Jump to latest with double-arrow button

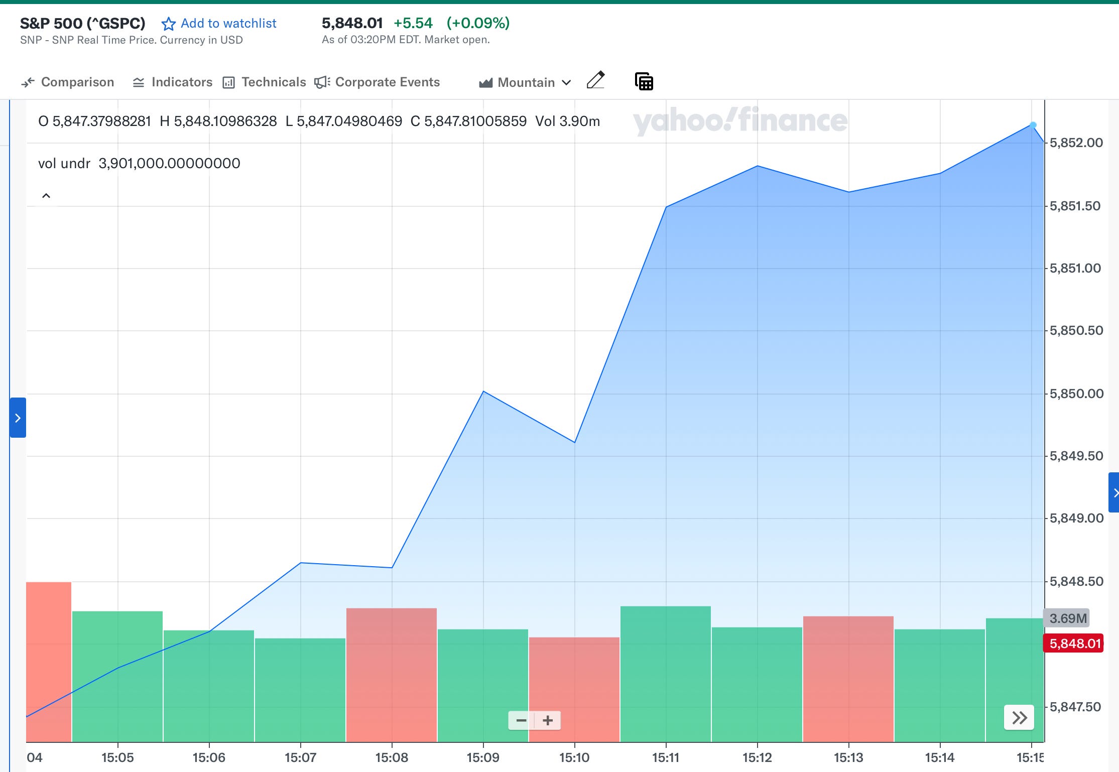[x=1019, y=718]
